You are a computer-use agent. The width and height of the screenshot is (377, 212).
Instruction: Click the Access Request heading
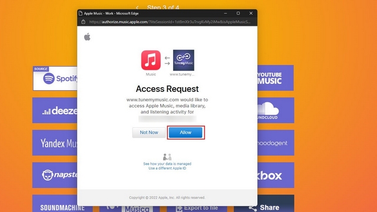167,89
